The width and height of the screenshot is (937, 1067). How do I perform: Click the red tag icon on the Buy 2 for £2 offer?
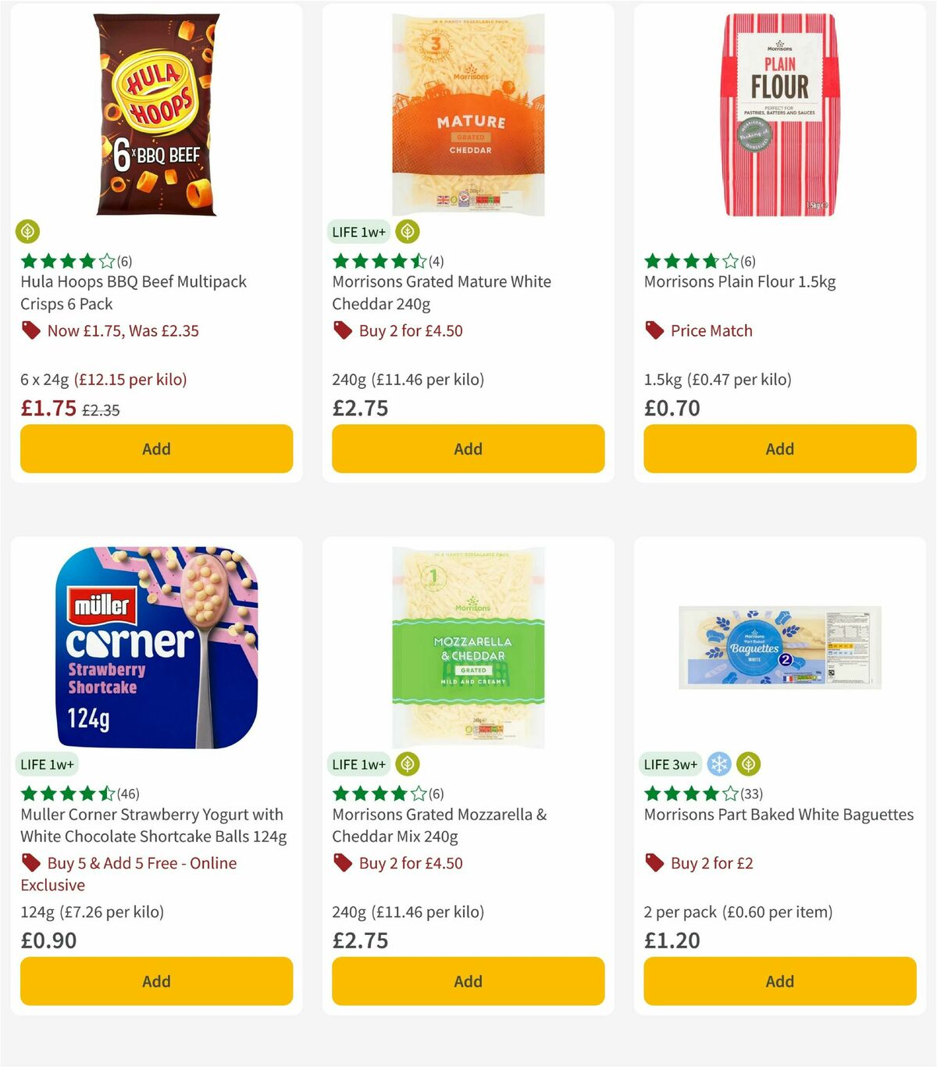pos(654,863)
